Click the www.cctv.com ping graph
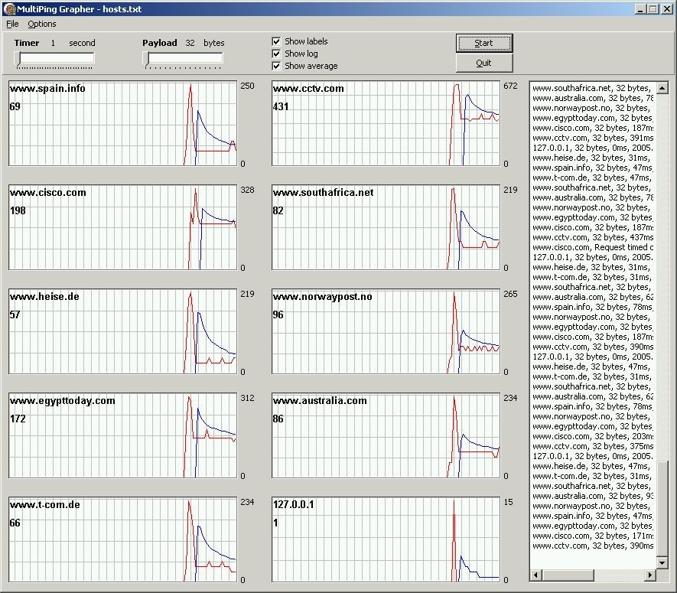Screen dimensions: 677x593 386,123
